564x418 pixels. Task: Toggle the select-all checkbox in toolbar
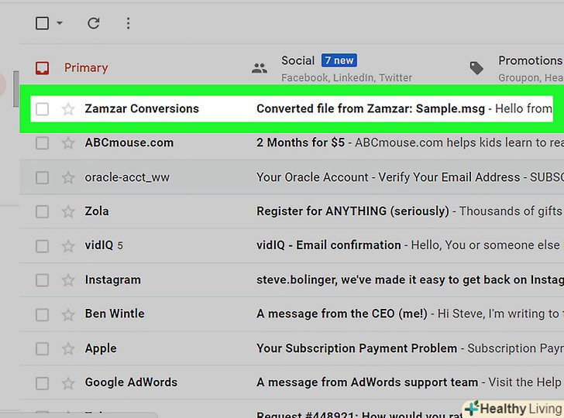(x=42, y=23)
